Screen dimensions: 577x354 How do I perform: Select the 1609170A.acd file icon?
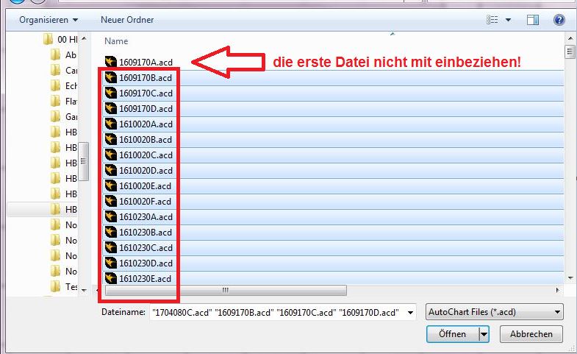coord(111,63)
